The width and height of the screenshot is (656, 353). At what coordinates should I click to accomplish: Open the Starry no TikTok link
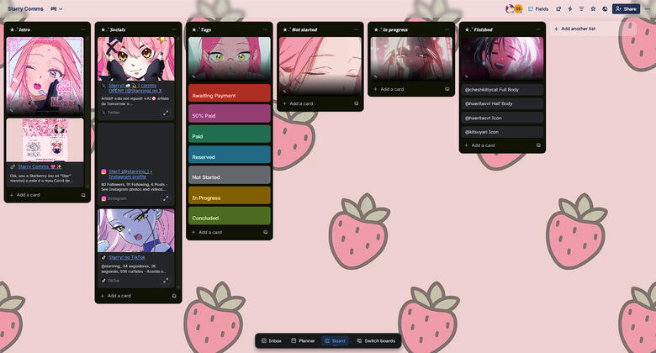coord(127,258)
